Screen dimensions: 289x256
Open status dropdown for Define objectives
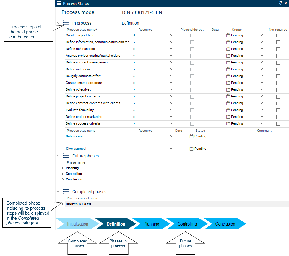[x=262, y=89]
